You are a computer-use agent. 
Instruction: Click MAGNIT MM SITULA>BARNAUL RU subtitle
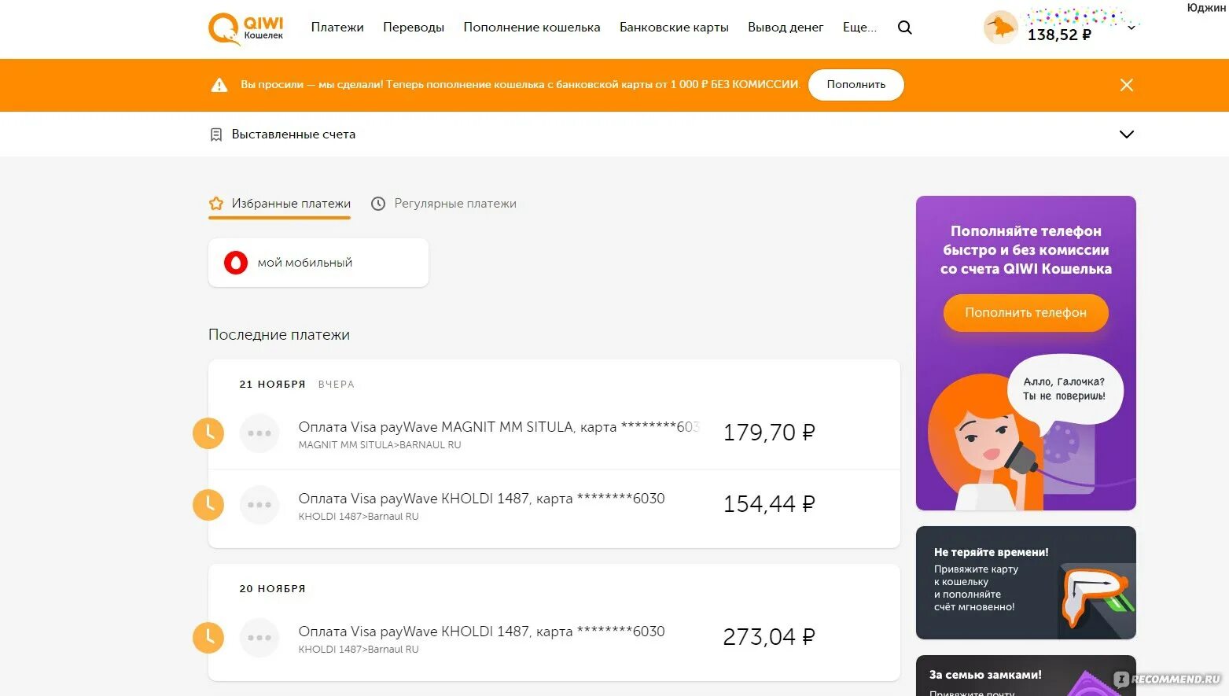tap(380, 445)
